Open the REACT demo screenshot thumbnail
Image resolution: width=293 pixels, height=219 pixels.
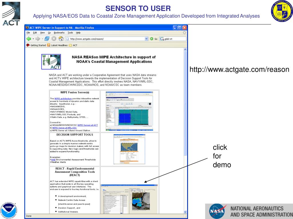click(x=129, y=199)
